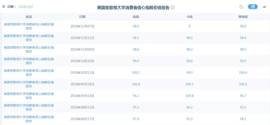Click the 今值 cell showing 0
This screenshot has width=270, height=125.
coord(189,26)
